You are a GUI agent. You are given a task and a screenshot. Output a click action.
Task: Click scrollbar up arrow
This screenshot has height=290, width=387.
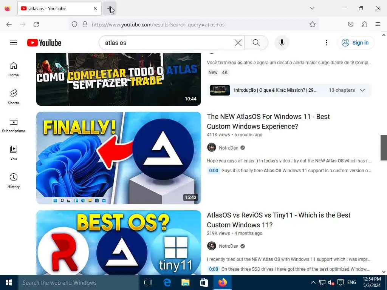[384, 35]
